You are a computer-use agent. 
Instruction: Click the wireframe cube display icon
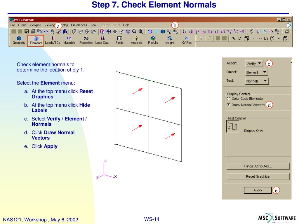(x=150, y=32)
